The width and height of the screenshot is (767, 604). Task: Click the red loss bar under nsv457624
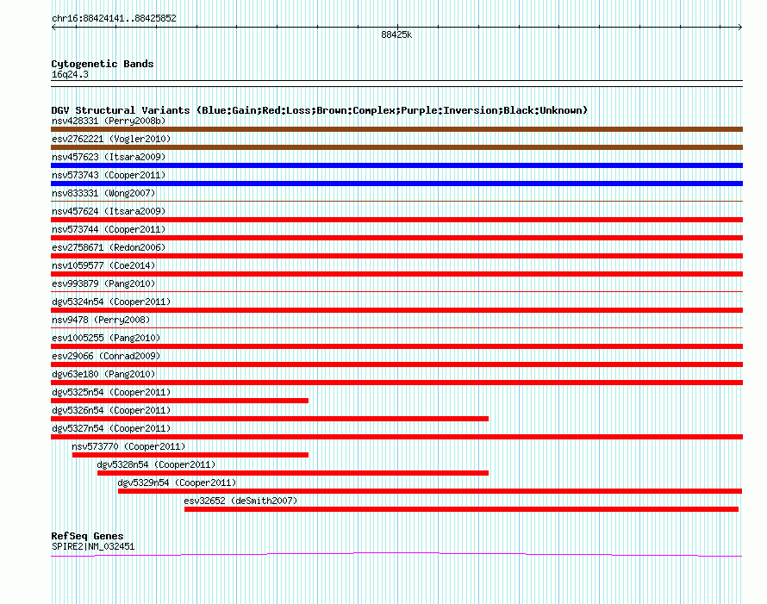click(396, 220)
